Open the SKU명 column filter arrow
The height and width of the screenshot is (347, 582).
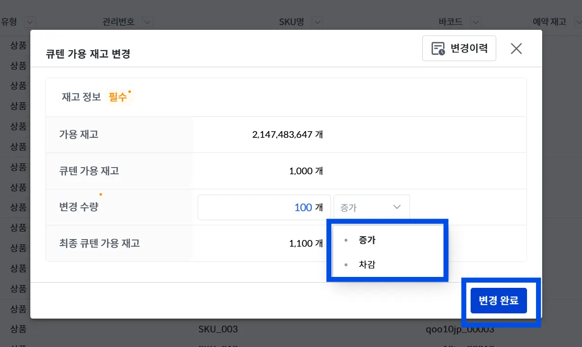tap(317, 22)
